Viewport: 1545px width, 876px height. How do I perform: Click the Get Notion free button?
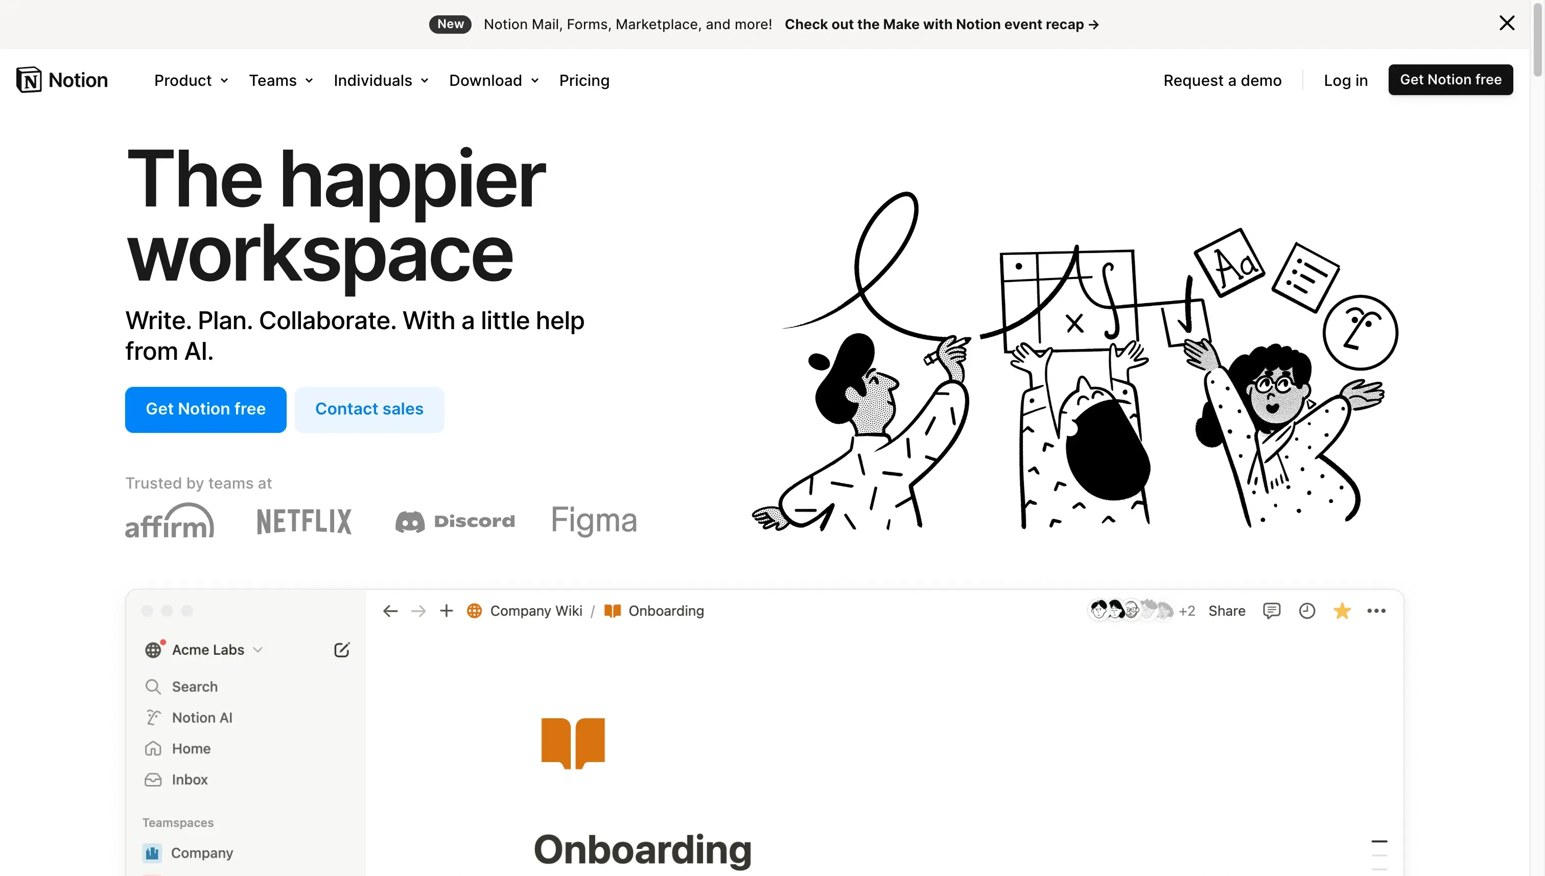click(206, 409)
